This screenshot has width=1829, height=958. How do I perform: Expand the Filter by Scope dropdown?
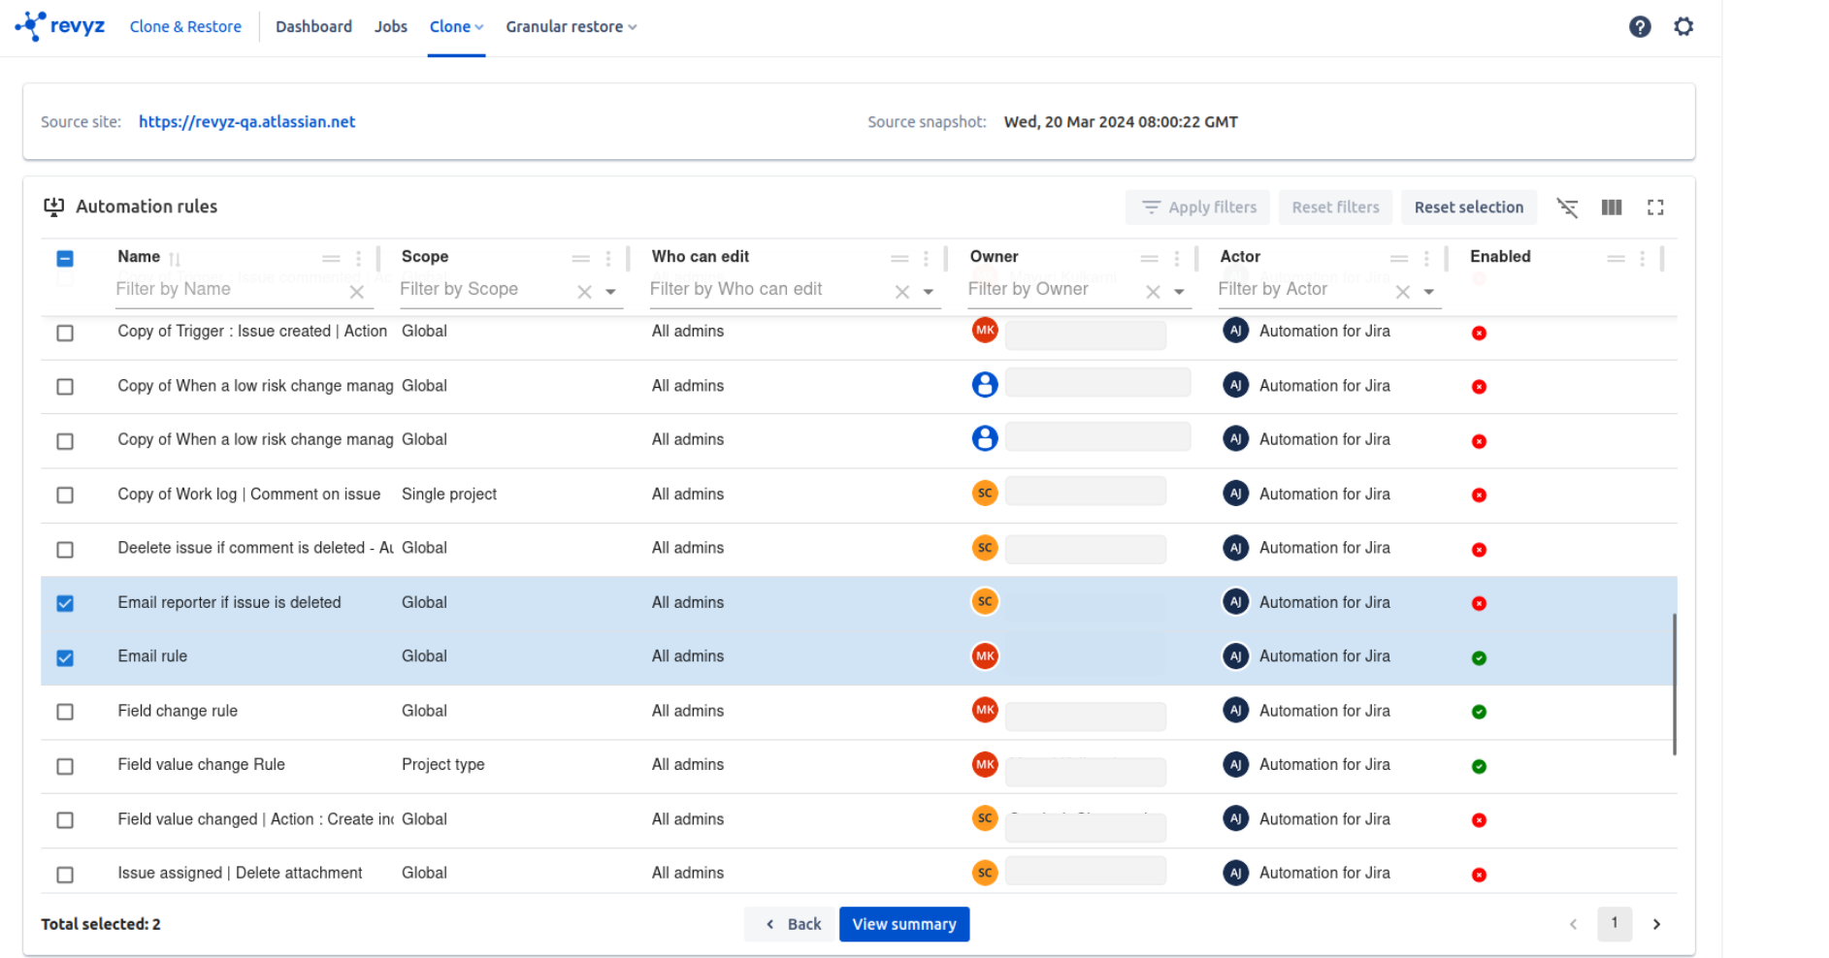point(610,292)
